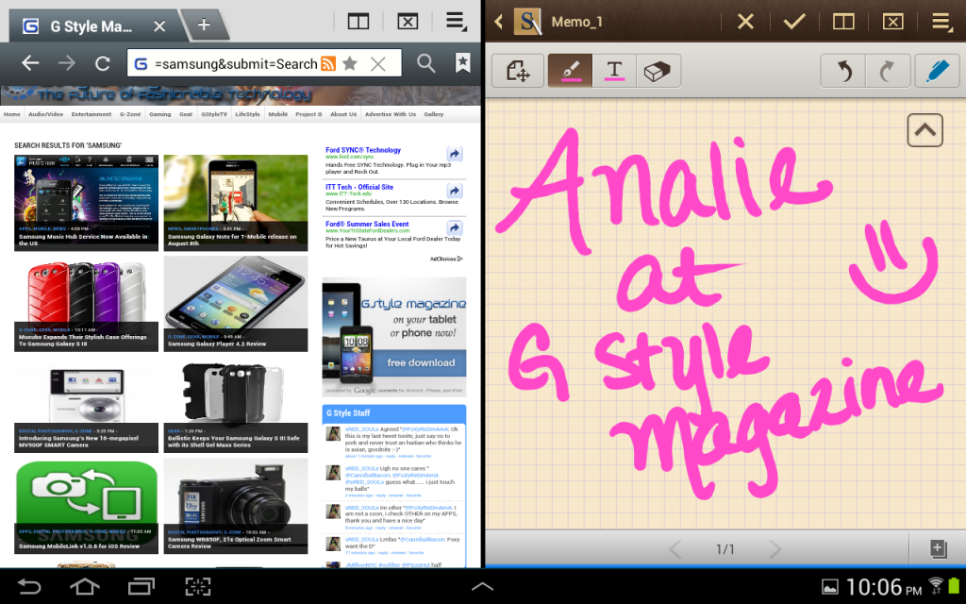Click the browser URL address field
The width and height of the screenshot is (966, 604).
[x=234, y=63]
